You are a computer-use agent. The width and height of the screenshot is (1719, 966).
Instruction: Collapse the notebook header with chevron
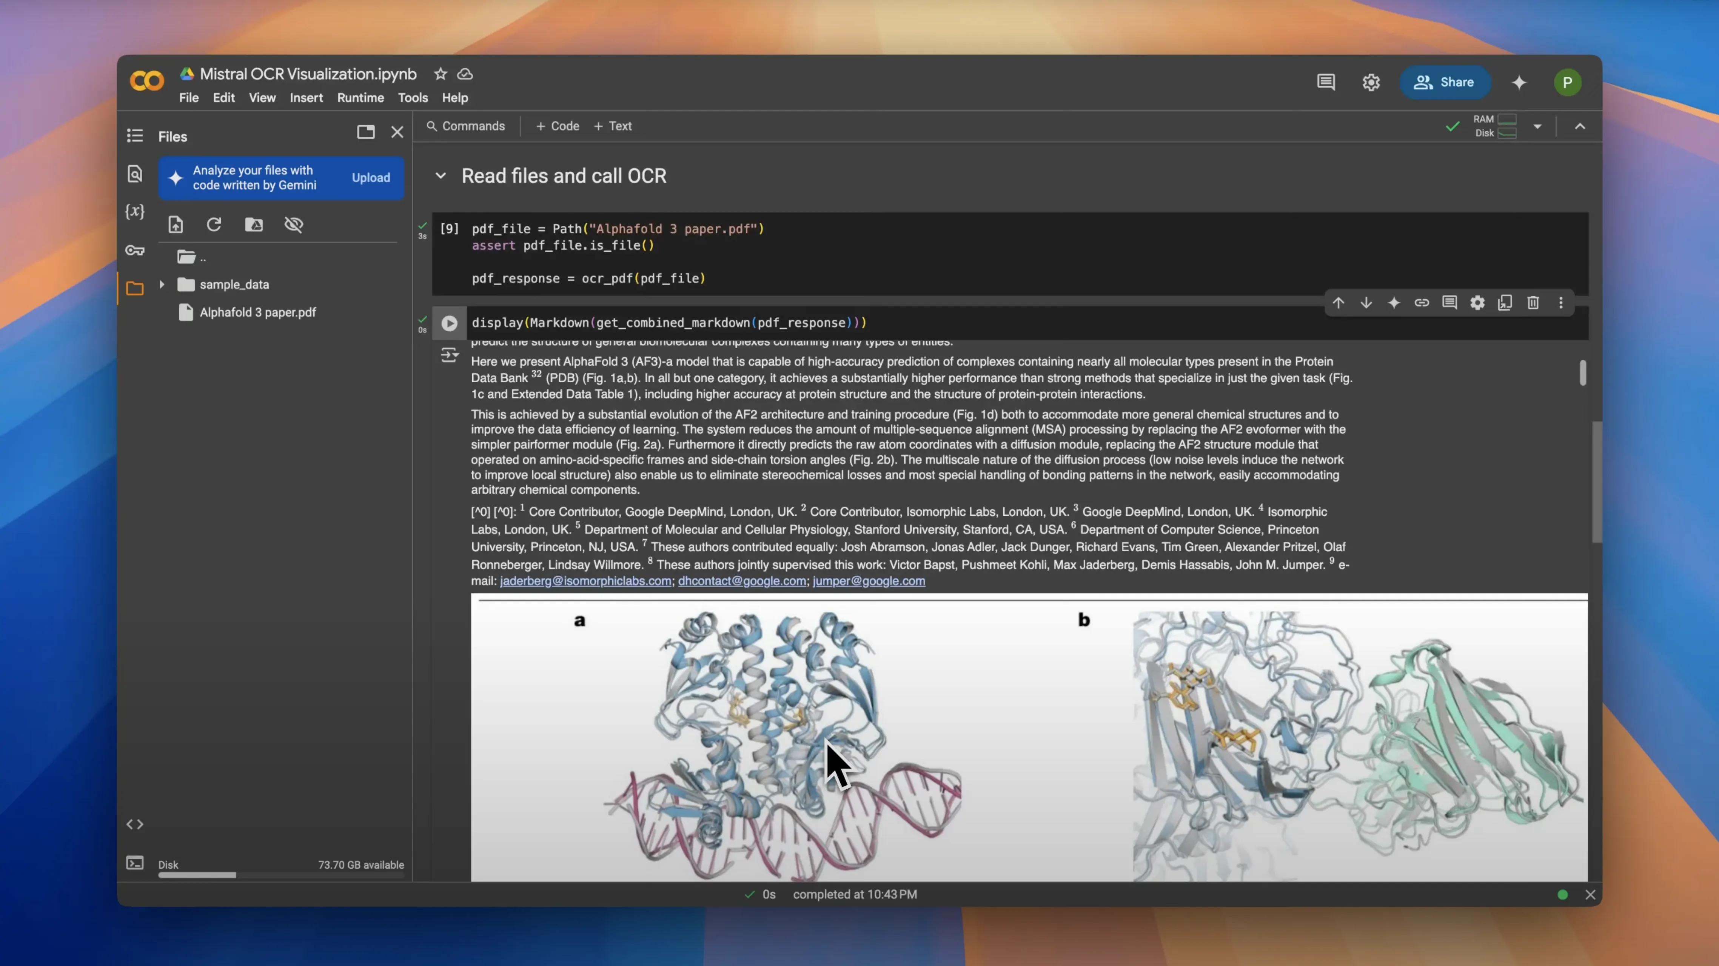point(1580,126)
